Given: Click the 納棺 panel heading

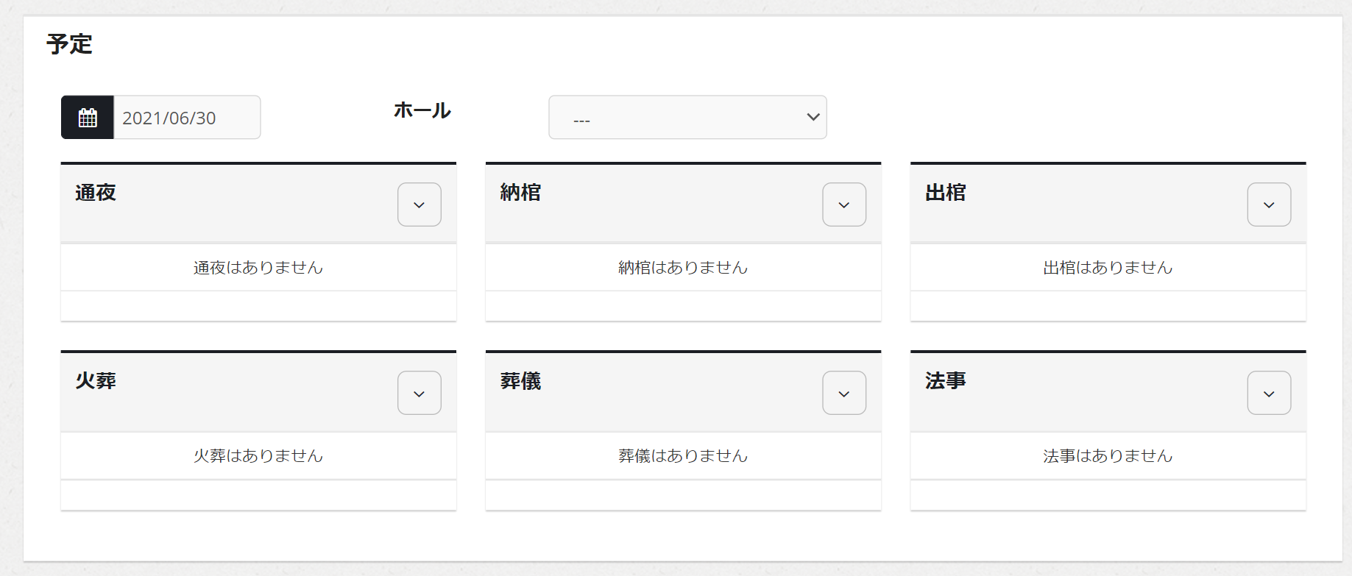Looking at the screenshot, I should (520, 193).
